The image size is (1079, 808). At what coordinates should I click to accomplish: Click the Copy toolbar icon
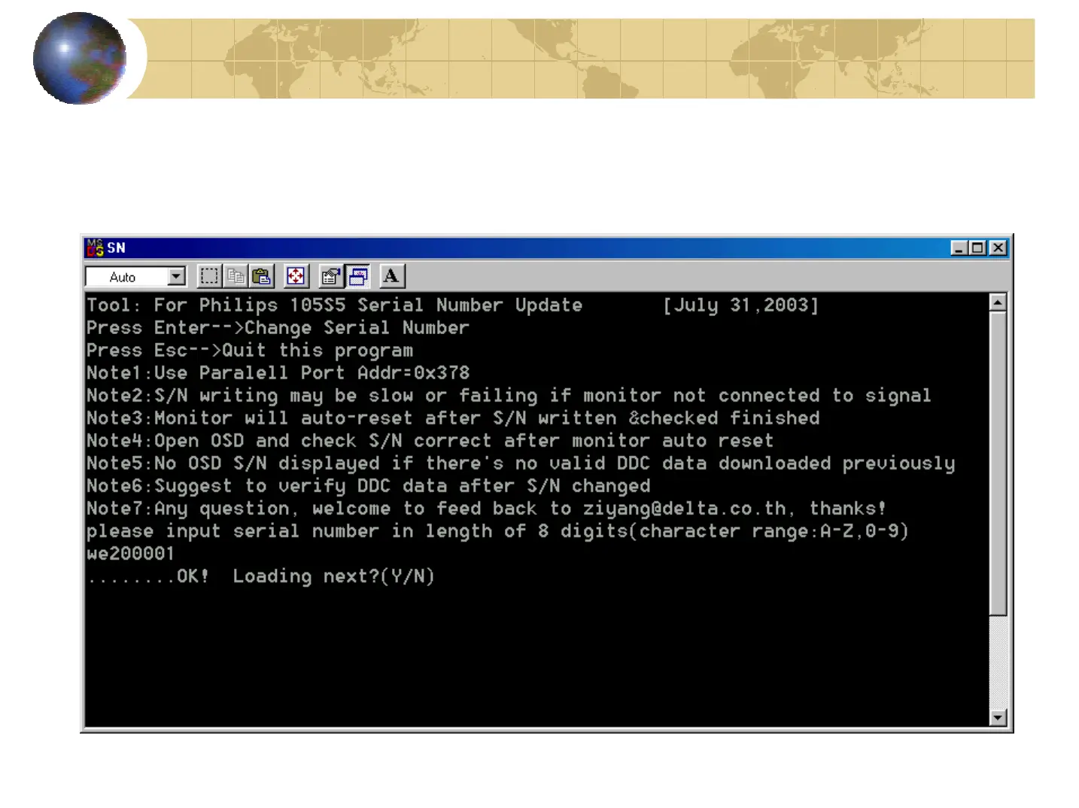[236, 276]
